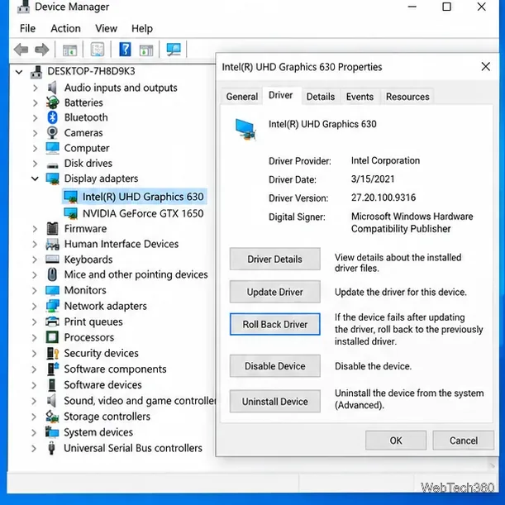Open the File menu
Screen dimensions: 505x505
click(x=27, y=28)
